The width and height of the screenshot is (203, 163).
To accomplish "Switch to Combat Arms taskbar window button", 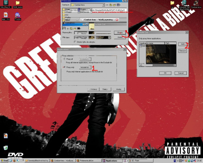I will click(x=63, y=161).
